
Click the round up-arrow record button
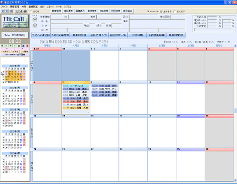(35, 20)
